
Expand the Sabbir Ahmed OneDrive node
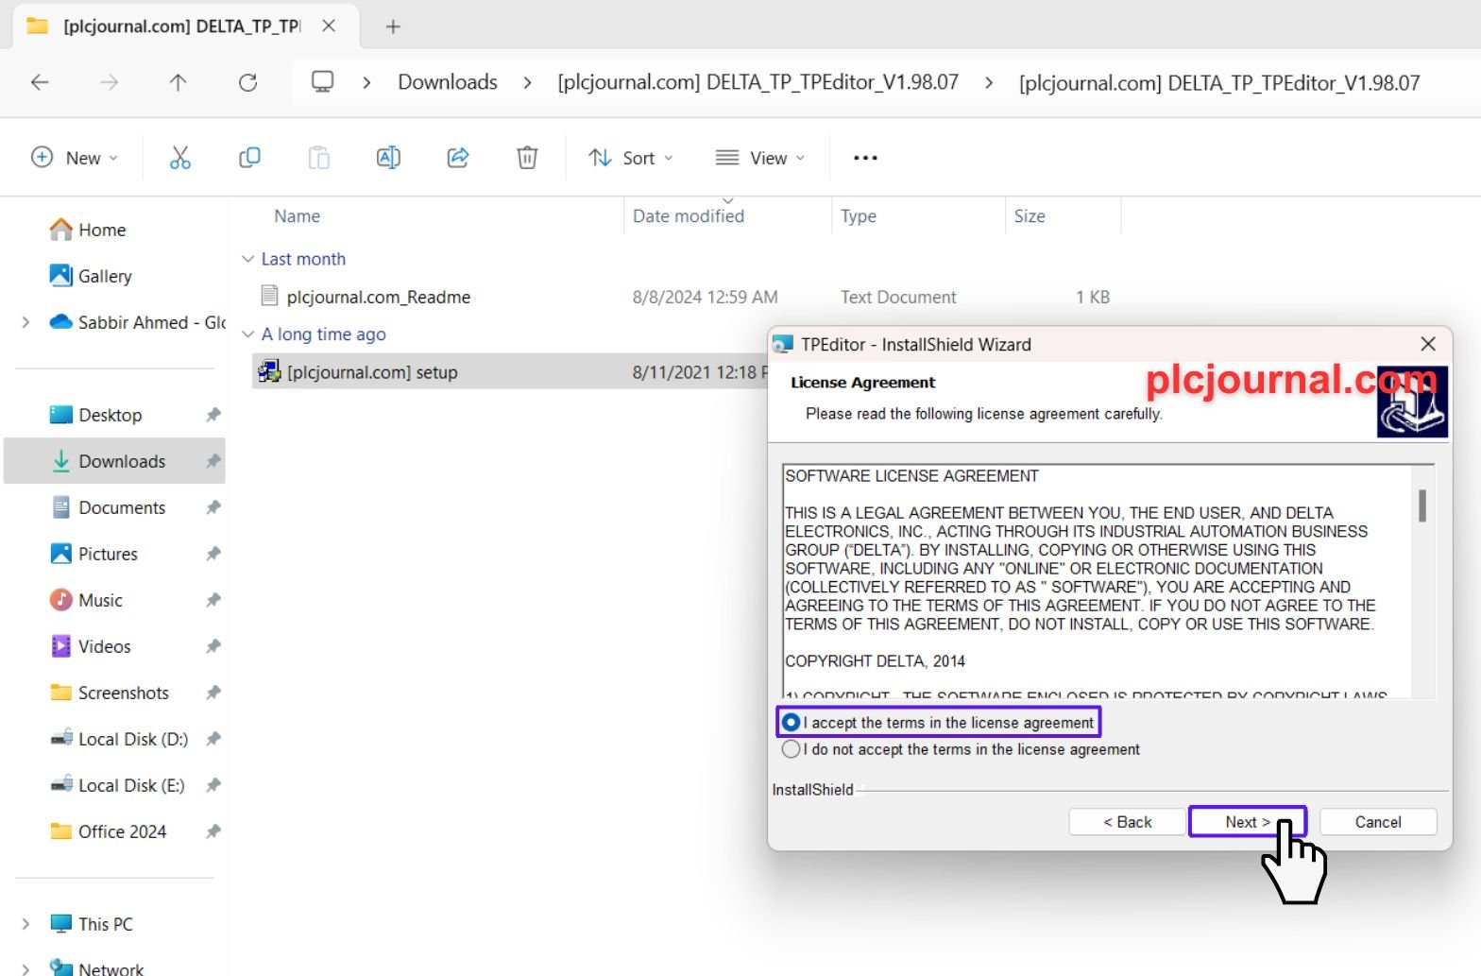[26, 322]
